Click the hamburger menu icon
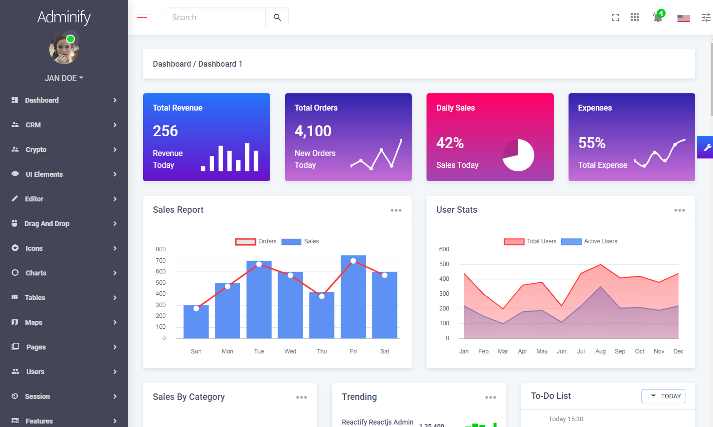This screenshot has width=713, height=427. (x=144, y=18)
